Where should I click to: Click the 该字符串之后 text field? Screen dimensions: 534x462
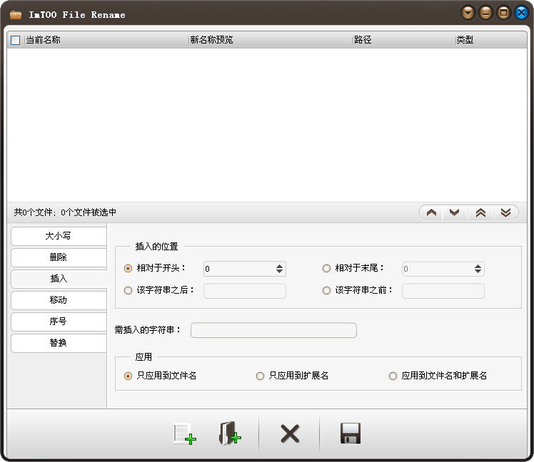tap(245, 291)
